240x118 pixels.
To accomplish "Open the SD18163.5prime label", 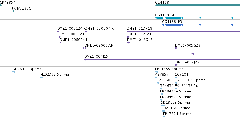I will tap(175, 103).
